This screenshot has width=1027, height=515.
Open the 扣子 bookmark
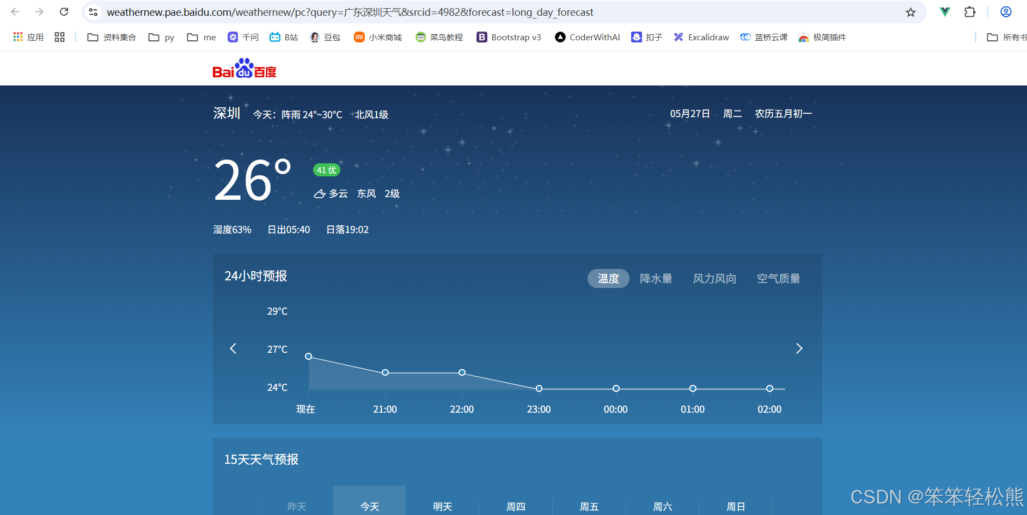click(647, 37)
